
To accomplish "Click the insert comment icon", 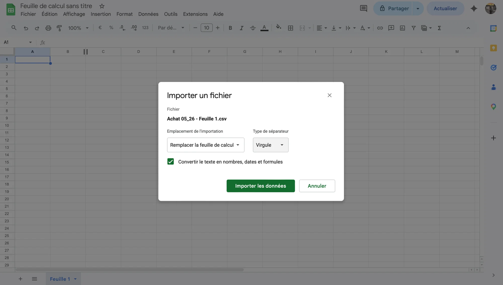I will [391, 28].
